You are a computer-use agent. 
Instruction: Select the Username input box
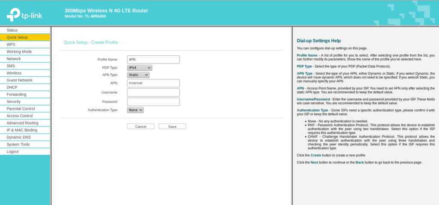pyautogui.click(x=153, y=92)
